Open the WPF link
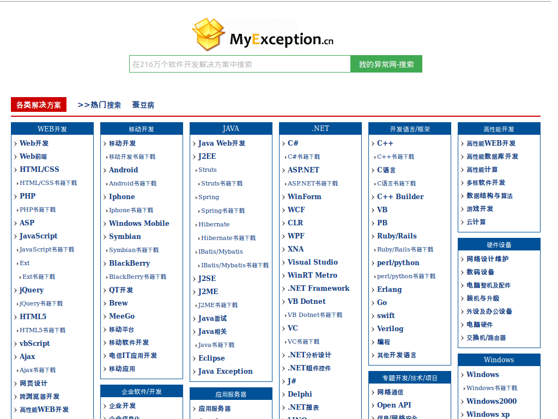The height and width of the screenshot is (419, 558). 296,236
